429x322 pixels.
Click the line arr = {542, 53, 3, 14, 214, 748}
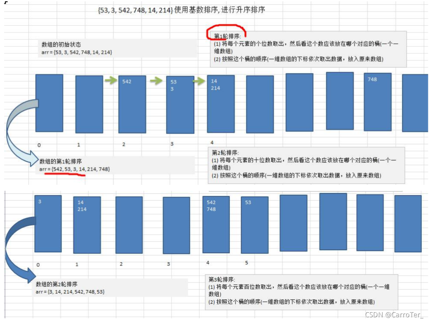point(75,169)
